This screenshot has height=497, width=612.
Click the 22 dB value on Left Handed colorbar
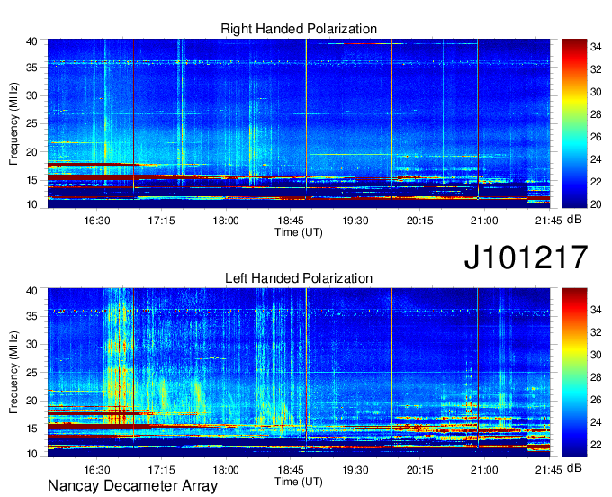tap(596, 445)
